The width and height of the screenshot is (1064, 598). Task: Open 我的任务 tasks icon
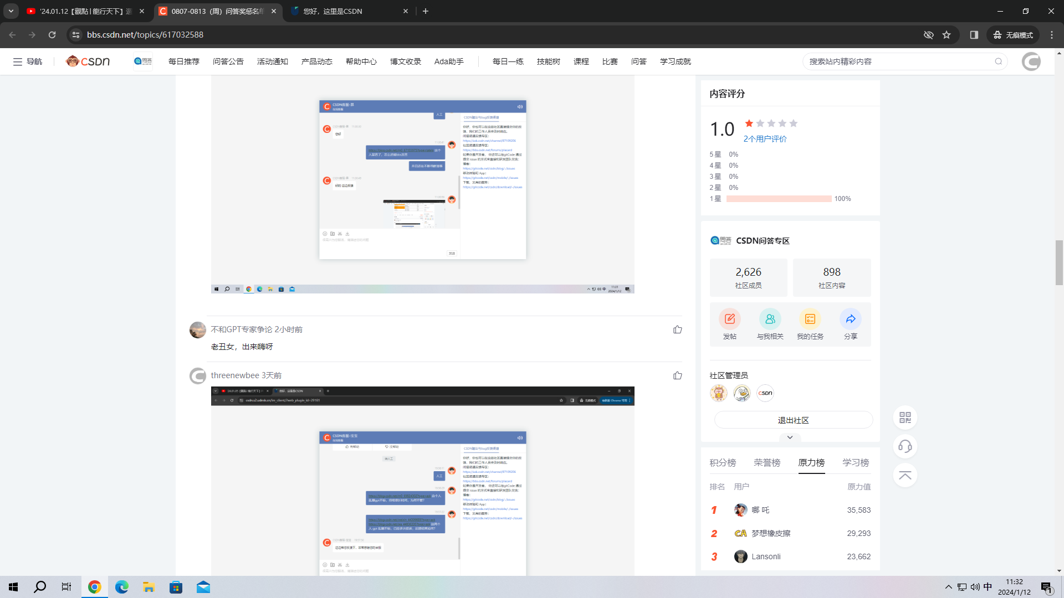(x=810, y=319)
